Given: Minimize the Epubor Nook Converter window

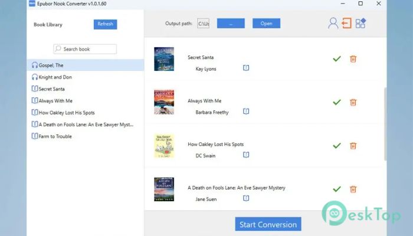Looking at the screenshot, I should pos(343,4).
